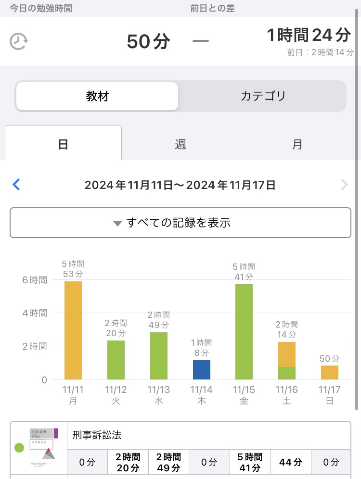Tap the clock history icon
Screen dimensions: 361x479
pyautogui.click(x=19, y=41)
